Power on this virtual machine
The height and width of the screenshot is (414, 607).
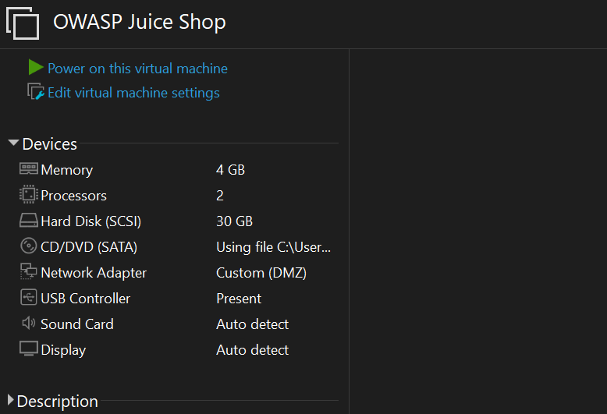coord(137,69)
